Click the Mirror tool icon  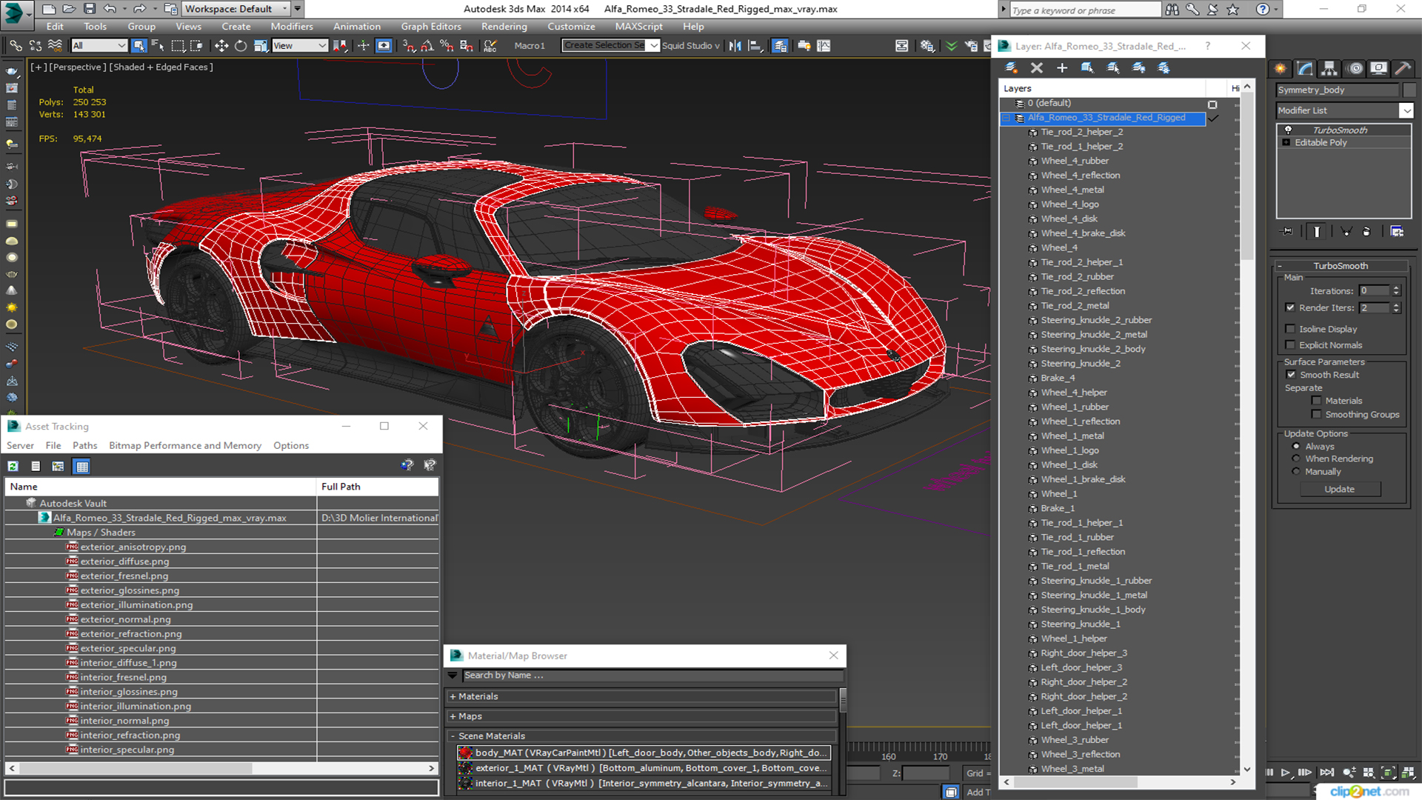[x=735, y=46]
